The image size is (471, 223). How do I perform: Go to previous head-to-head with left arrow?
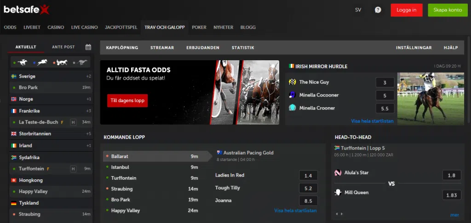pos(337,214)
